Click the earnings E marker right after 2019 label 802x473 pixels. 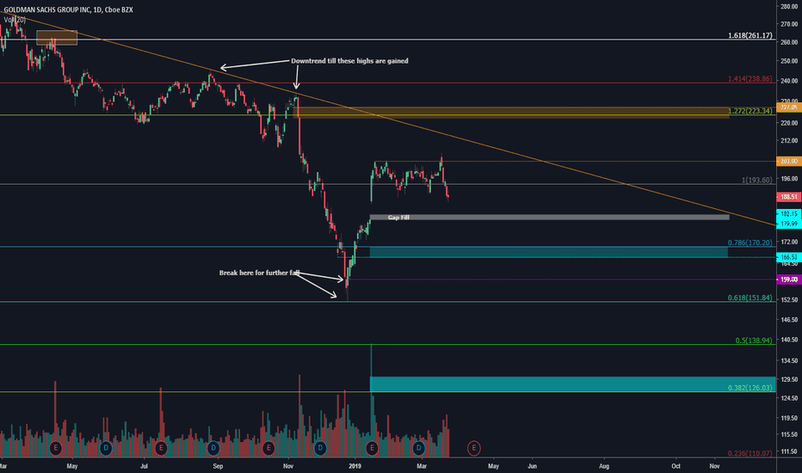372,448
